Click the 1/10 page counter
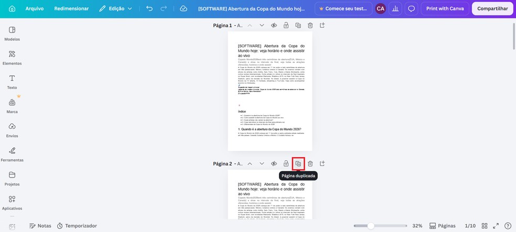Screen dimensions: 516x232 pyautogui.click(x=470, y=226)
